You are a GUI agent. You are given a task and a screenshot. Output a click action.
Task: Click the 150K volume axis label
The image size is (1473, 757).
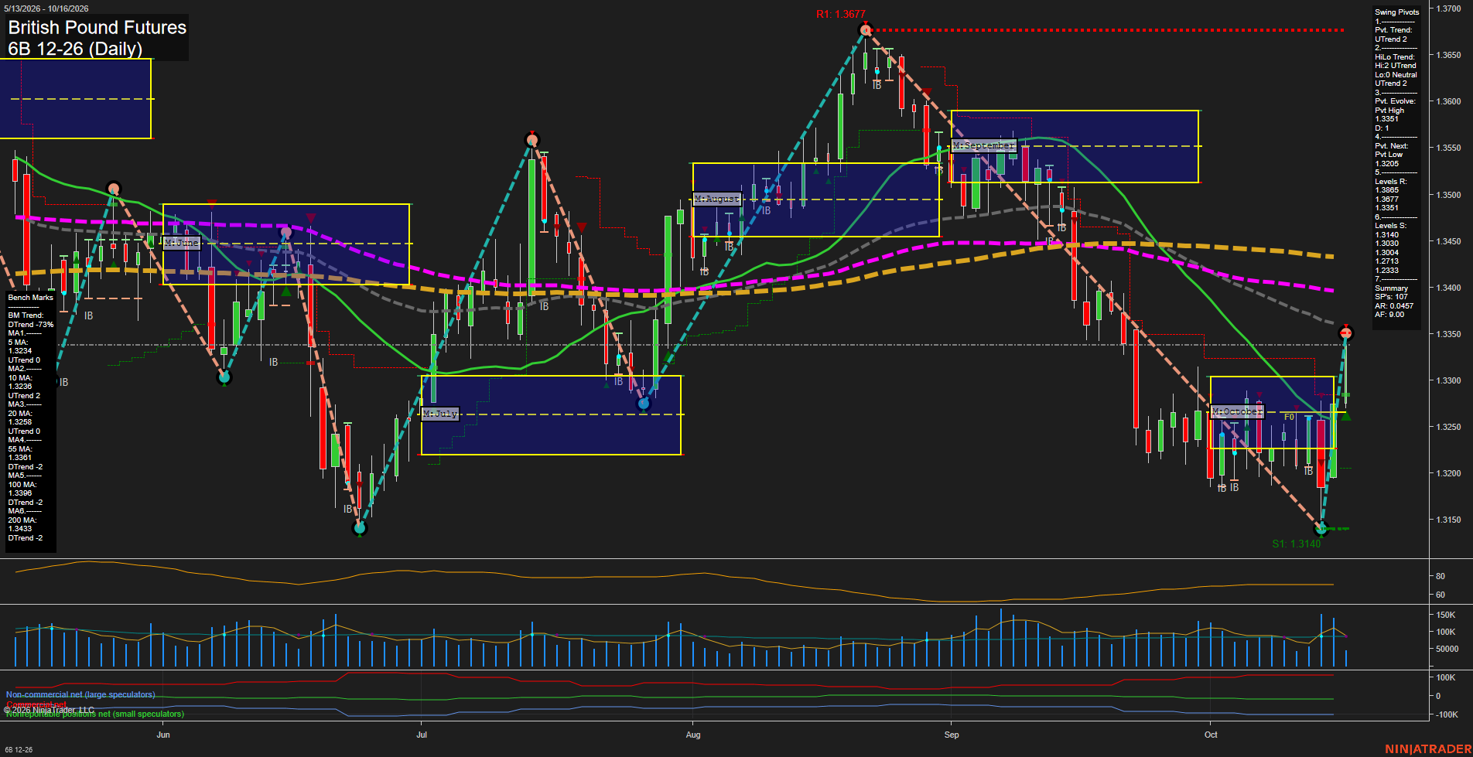(x=1446, y=615)
